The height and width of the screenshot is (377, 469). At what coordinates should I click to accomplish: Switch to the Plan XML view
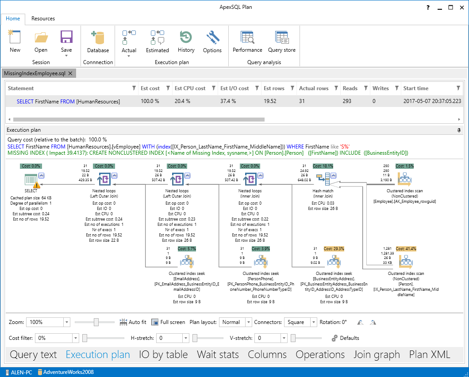click(x=429, y=354)
